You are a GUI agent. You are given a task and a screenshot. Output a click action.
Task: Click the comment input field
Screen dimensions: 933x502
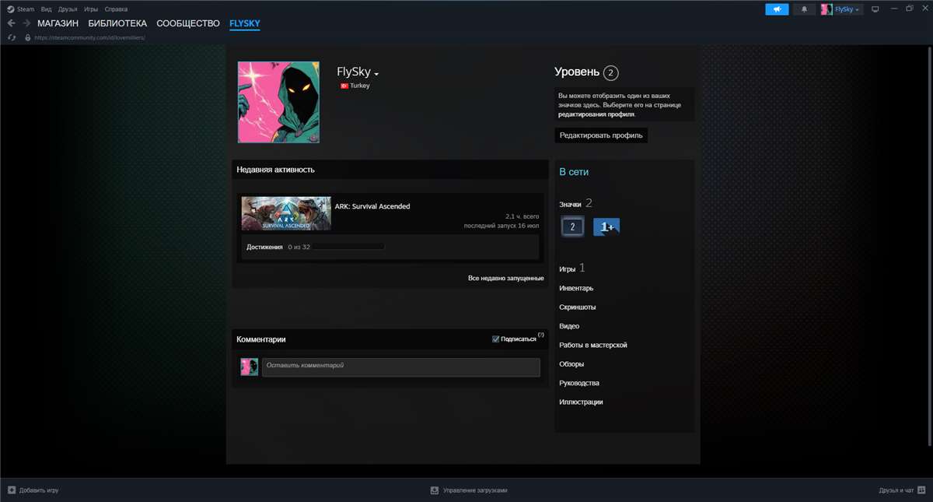[x=401, y=367]
